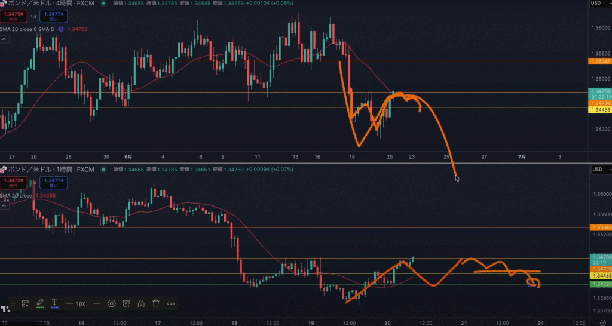Click the 4-hour chart open value 1.34655
Image resolution: width=612 pixels, height=326 pixels.
coord(134,3)
